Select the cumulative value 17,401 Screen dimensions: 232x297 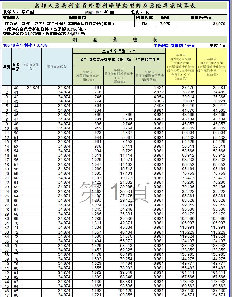[126, 174]
